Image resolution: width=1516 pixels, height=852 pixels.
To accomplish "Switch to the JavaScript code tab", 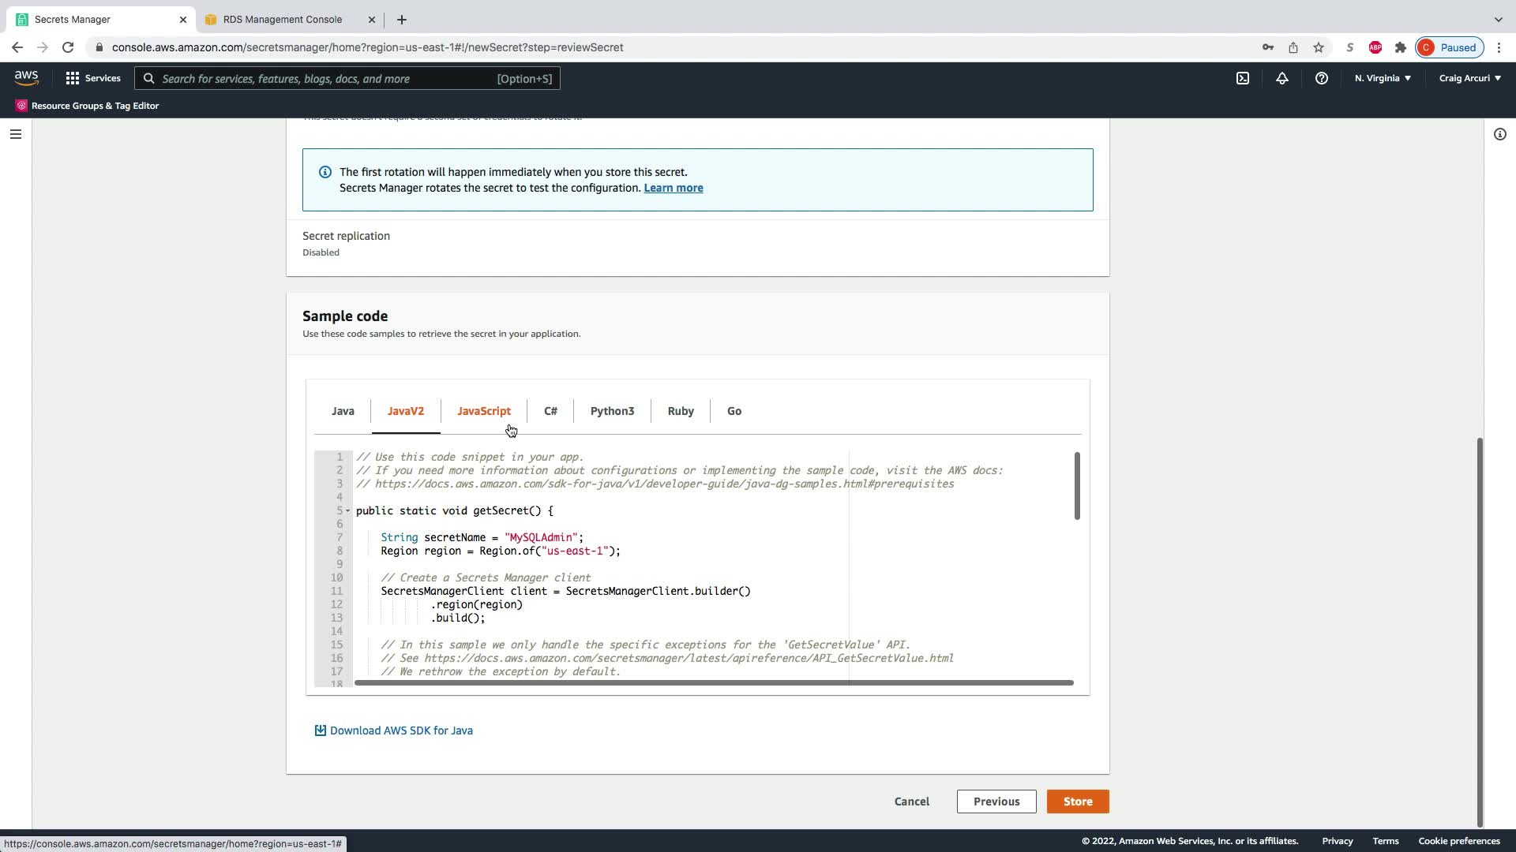I will click(483, 411).
